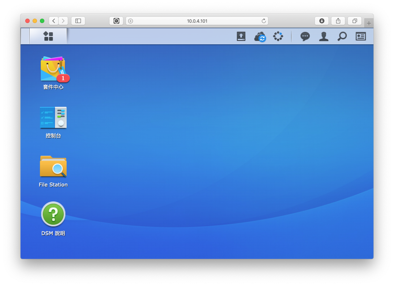This screenshot has height=286, width=394.
Task: Go back in Safari
Action: point(53,21)
